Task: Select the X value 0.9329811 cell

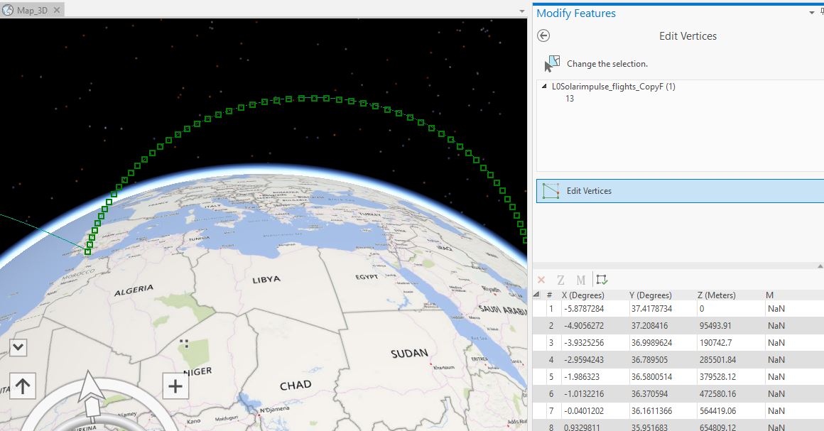Action: pos(595,427)
